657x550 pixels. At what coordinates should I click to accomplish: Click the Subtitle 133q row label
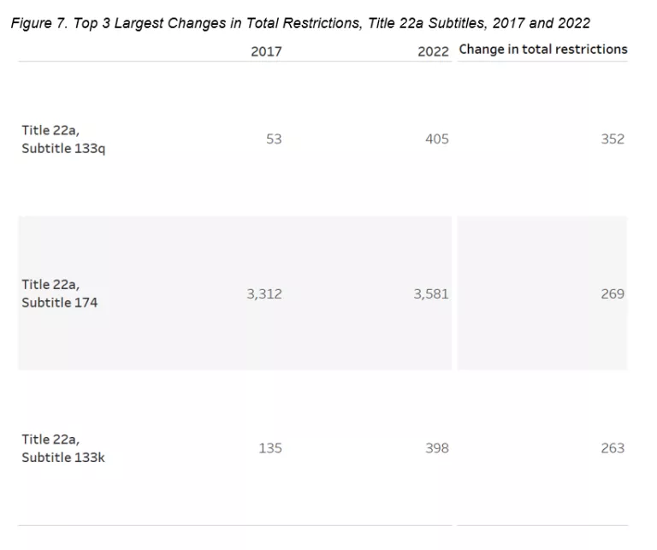(x=63, y=149)
